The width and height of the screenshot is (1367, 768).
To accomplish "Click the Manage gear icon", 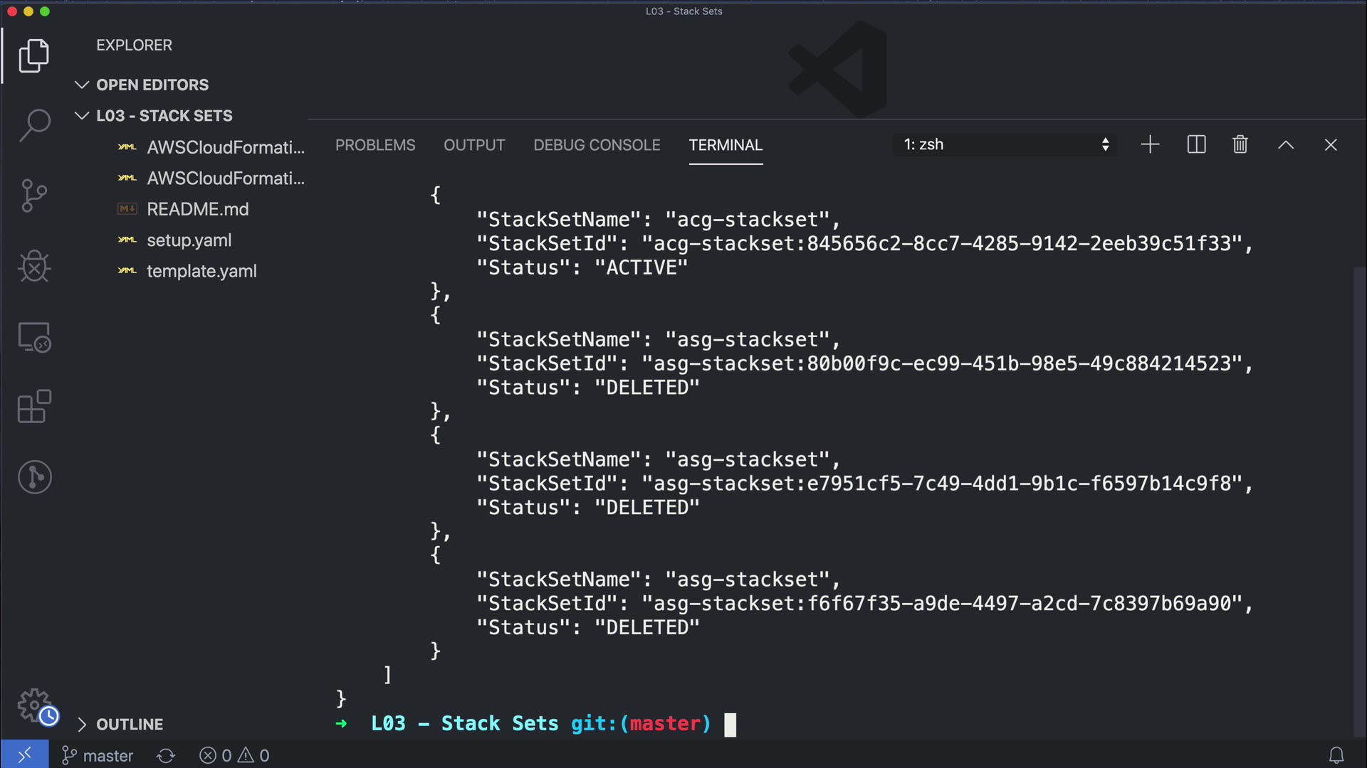I will pyautogui.click(x=34, y=705).
